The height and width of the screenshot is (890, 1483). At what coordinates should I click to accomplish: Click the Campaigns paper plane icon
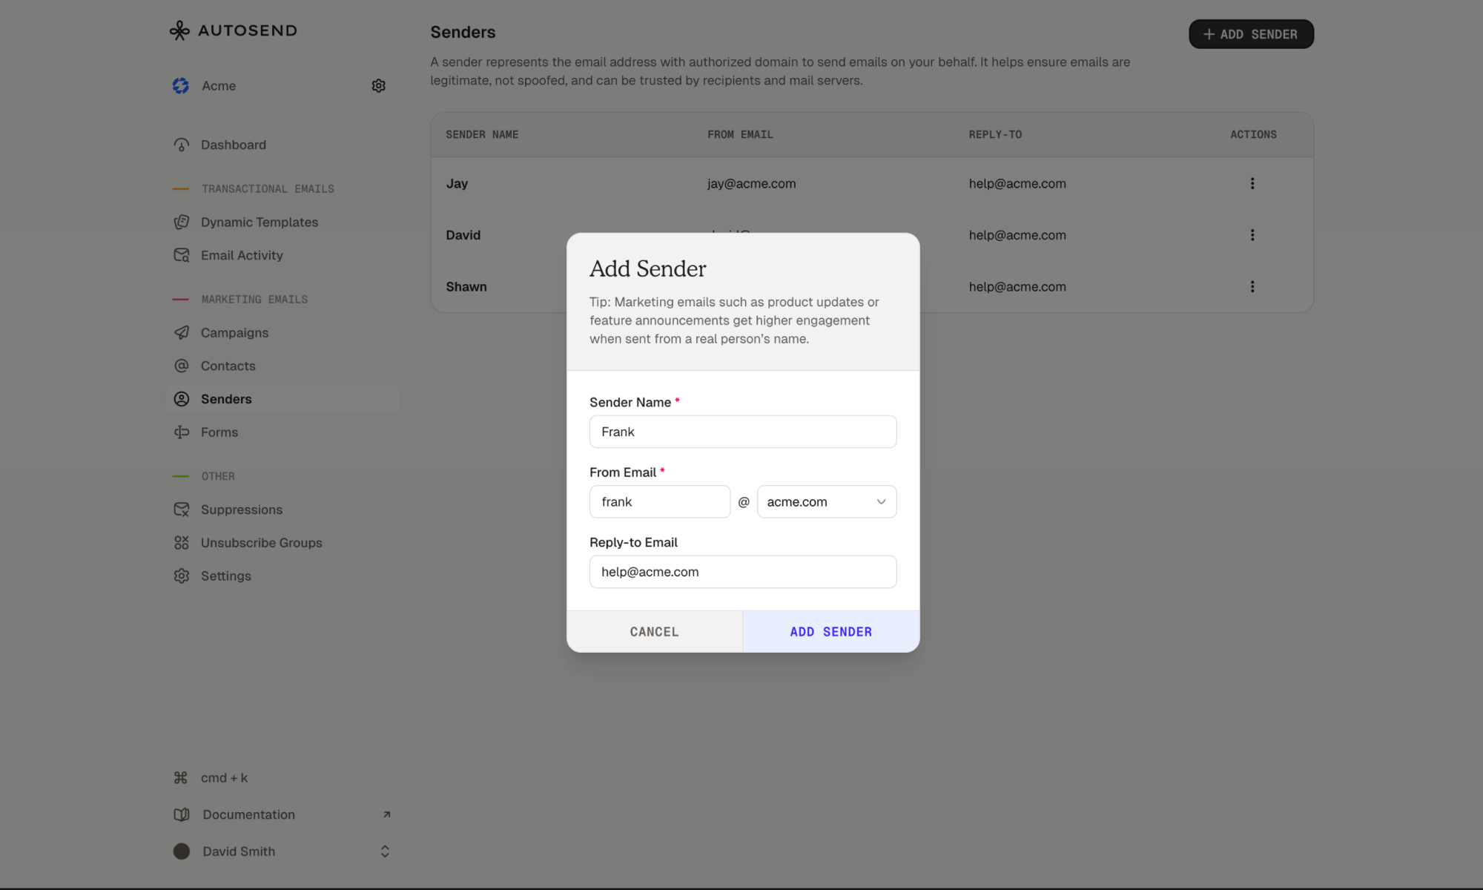pyautogui.click(x=182, y=332)
